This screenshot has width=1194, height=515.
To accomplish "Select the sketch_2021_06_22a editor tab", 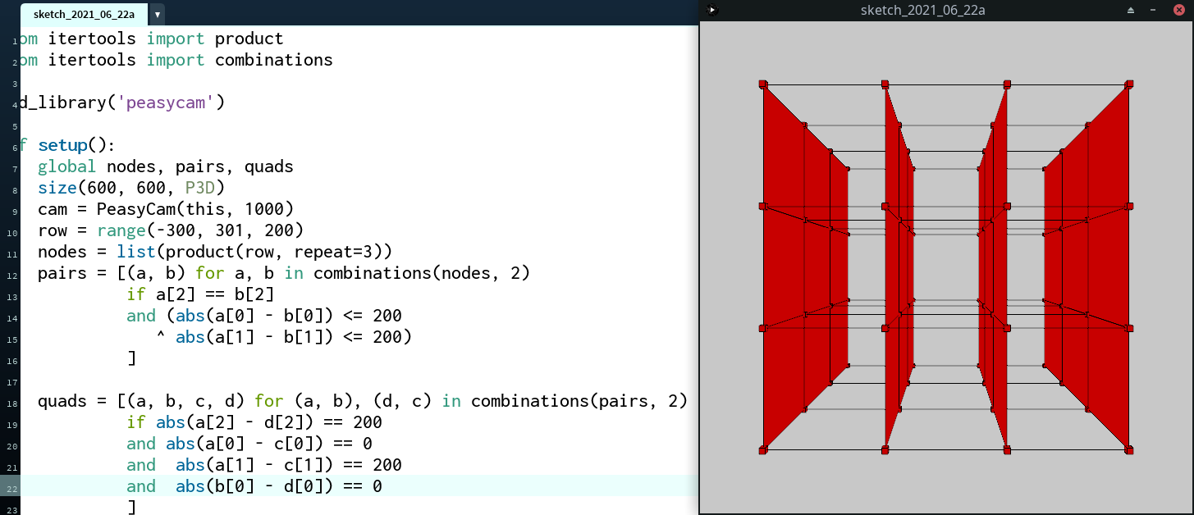I will (84, 14).
